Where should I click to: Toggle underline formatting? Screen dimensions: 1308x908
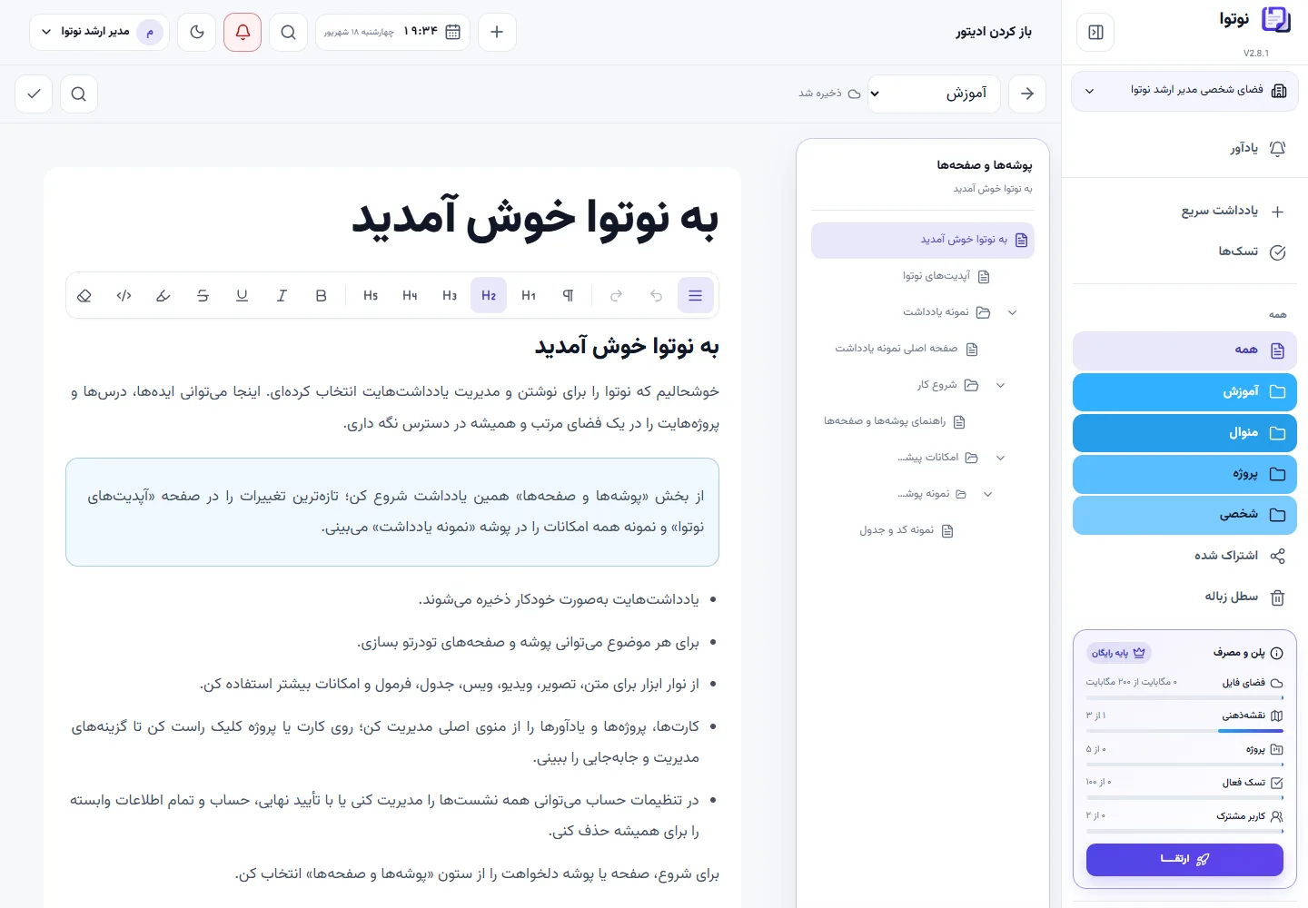pyautogui.click(x=242, y=295)
